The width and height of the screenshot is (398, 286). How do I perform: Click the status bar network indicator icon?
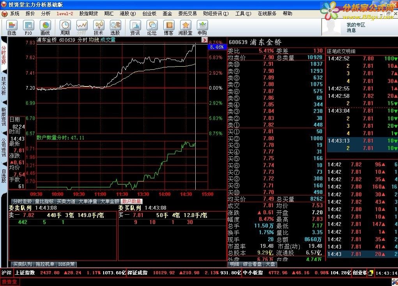pos(371,273)
